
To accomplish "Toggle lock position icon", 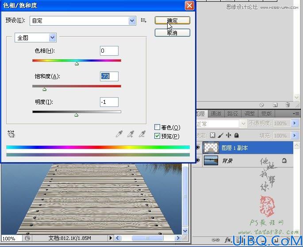I will (x=228, y=135).
